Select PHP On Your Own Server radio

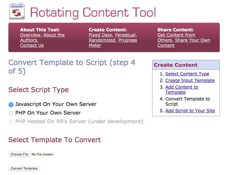pyautogui.click(x=11, y=113)
